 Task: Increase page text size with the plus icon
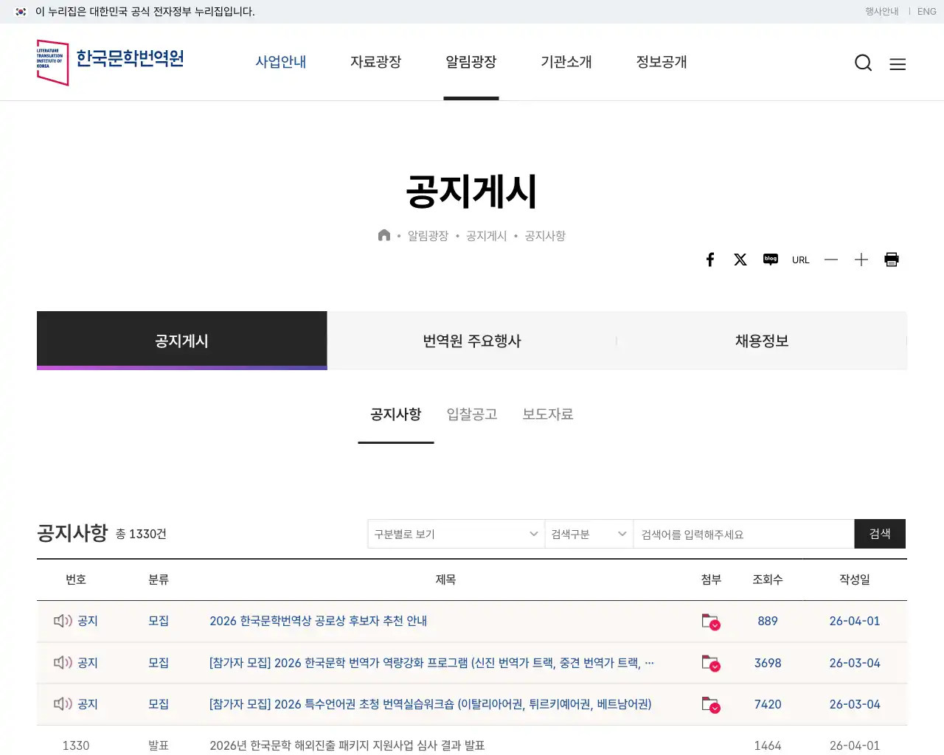click(861, 260)
